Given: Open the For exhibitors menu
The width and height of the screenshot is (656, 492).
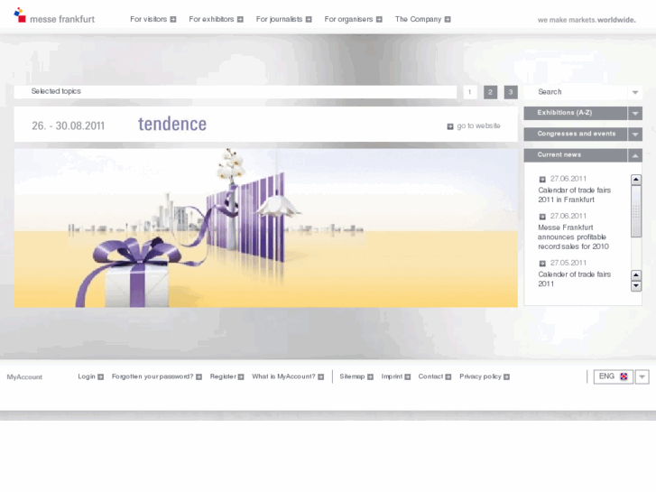Looking at the screenshot, I should (211, 19).
